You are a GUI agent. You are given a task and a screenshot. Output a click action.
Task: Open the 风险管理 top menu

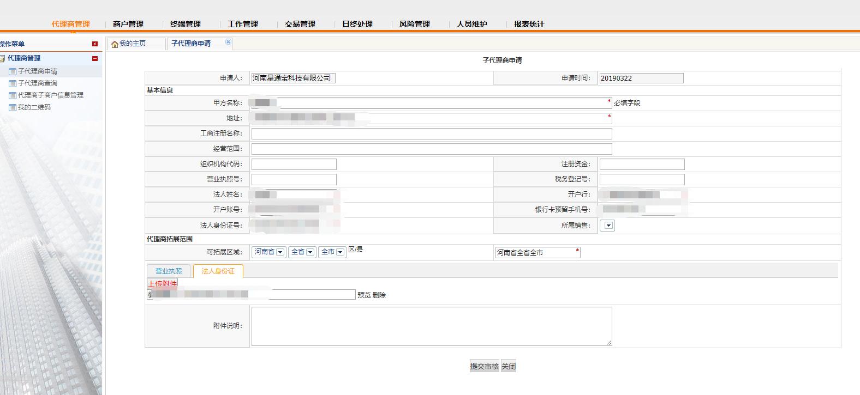tap(415, 24)
